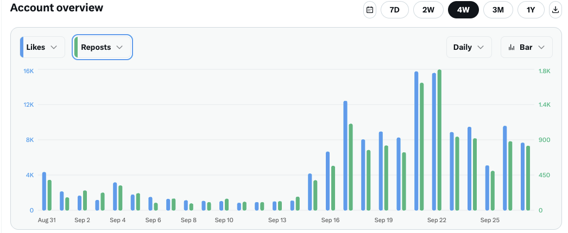Click the bar chart icon beside Bar

tap(512, 48)
